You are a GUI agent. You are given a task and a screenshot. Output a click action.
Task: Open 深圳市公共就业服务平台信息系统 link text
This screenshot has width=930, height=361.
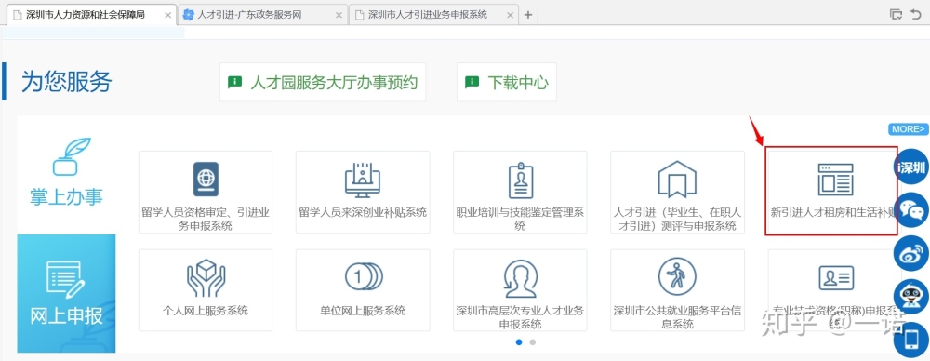(x=677, y=317)
